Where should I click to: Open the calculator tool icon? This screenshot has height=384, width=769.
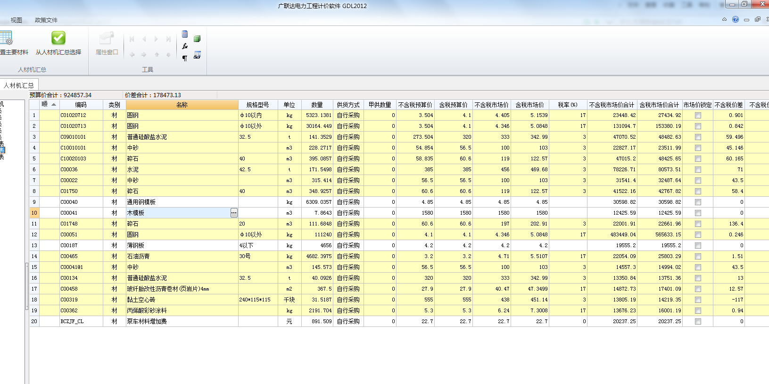[x=185, y=34]
